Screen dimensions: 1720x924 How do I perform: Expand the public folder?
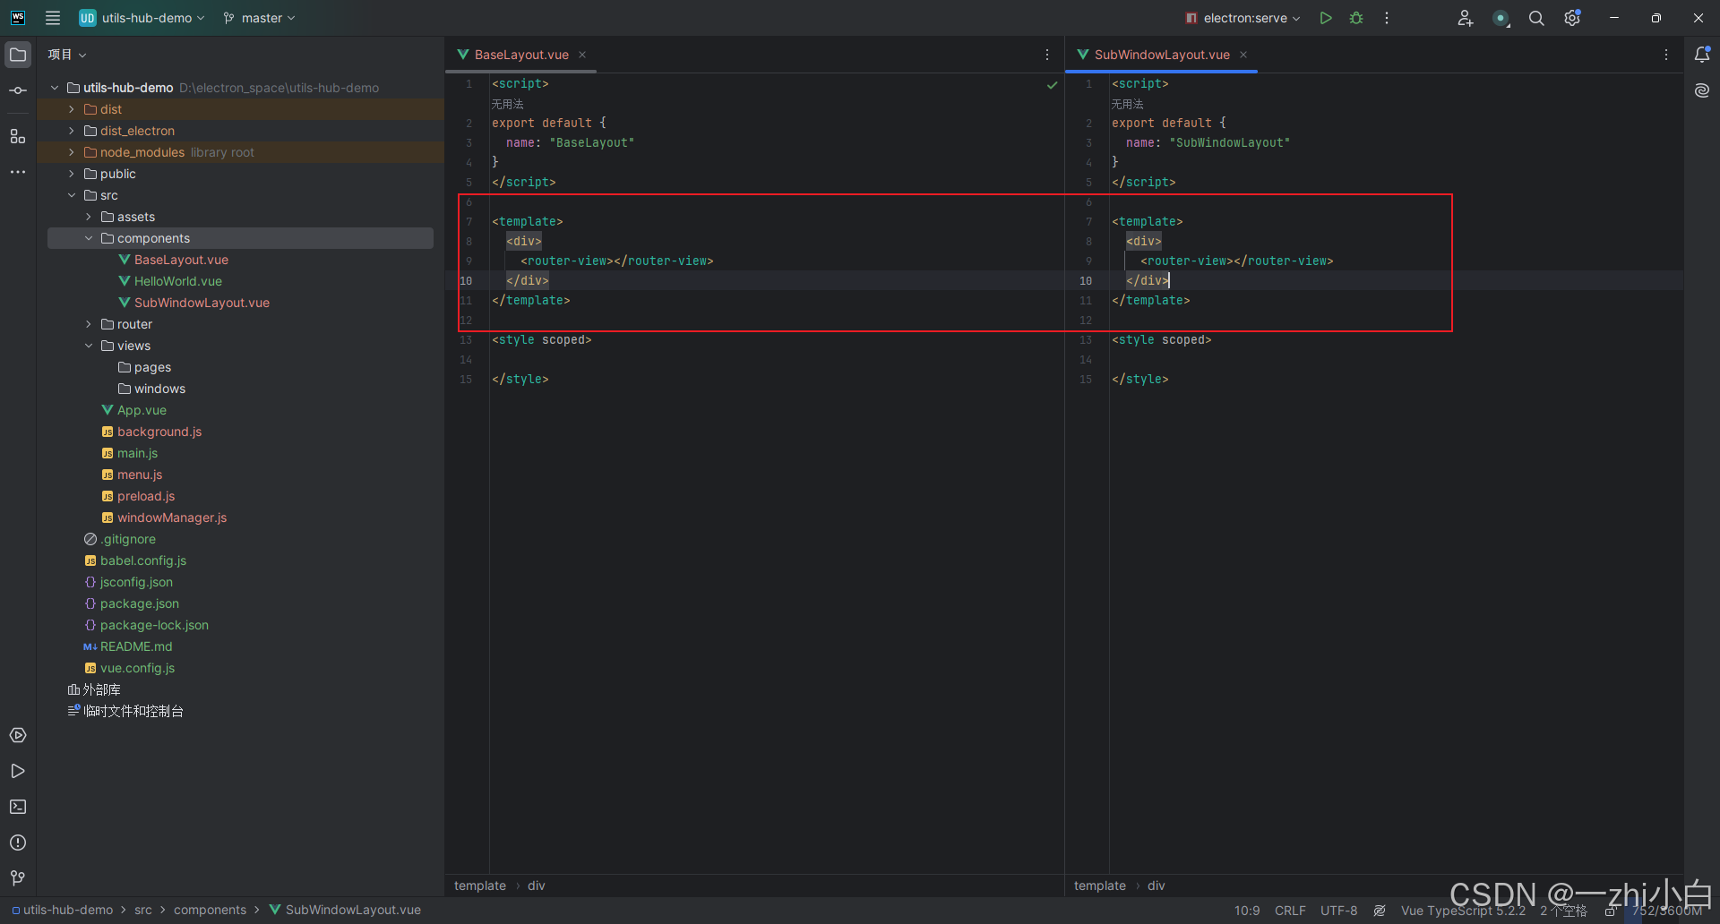72,174
